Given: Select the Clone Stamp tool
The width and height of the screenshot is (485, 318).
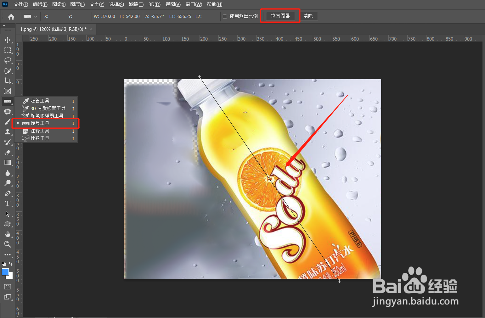Looking at the screenshot, I should 8,132.
